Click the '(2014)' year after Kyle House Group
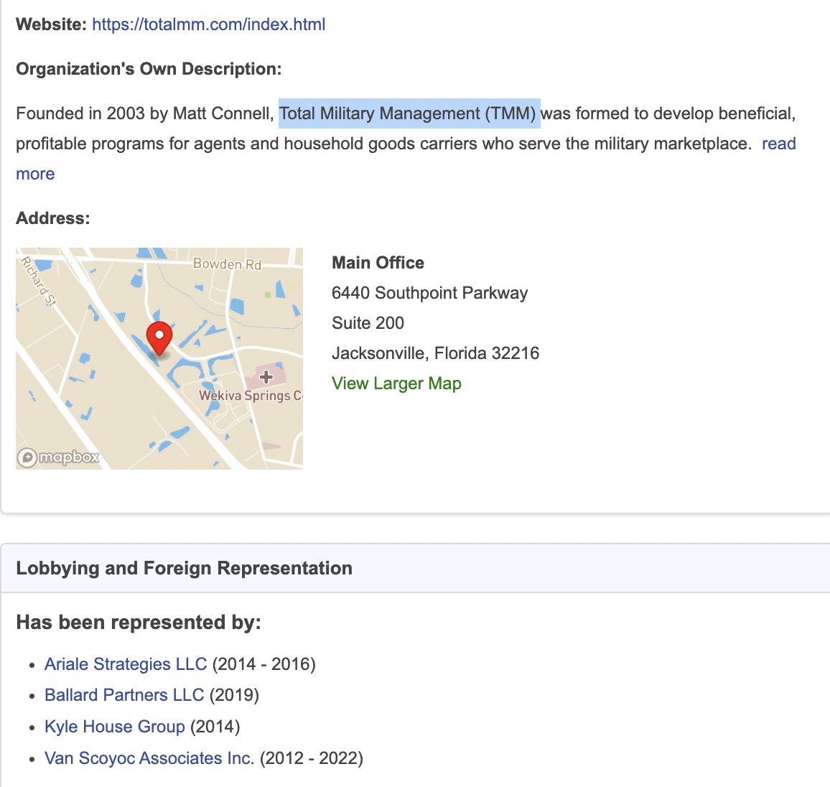This screenshot has width=830, height=787. (x=215, y=727)
